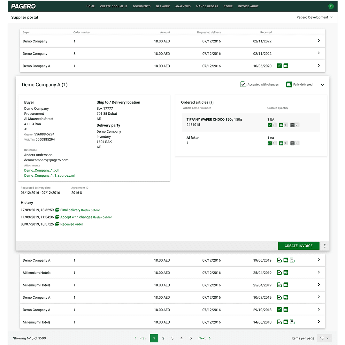Click the email democompany@pagero.com

(46, 160)
